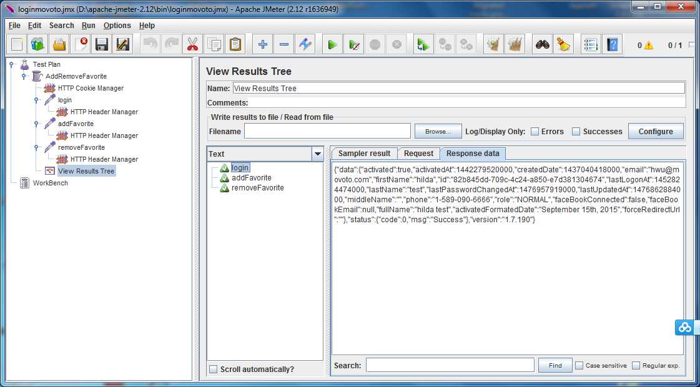Open the File menu
The width and height of the screenshot is (700, 387).
coord(14,26)
